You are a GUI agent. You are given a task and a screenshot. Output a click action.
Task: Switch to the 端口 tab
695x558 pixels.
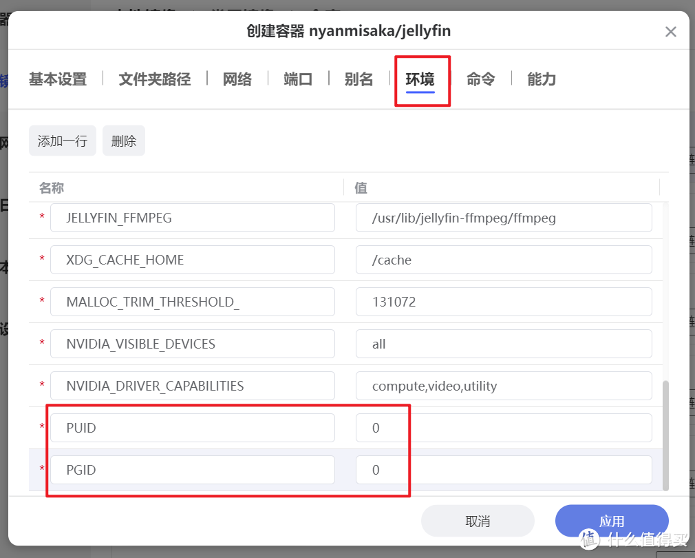pos(297,79)
